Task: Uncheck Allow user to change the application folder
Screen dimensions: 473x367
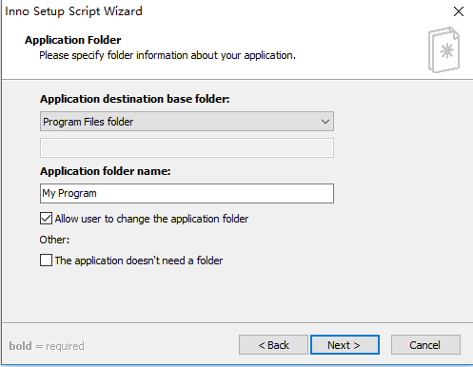Action: point(46,219)
